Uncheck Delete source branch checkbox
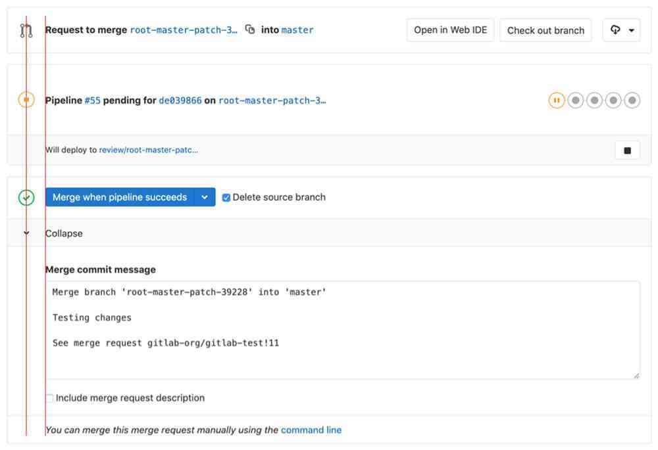Image resolution: width=658 pixels, height=450 pixels. click(226, 198)
